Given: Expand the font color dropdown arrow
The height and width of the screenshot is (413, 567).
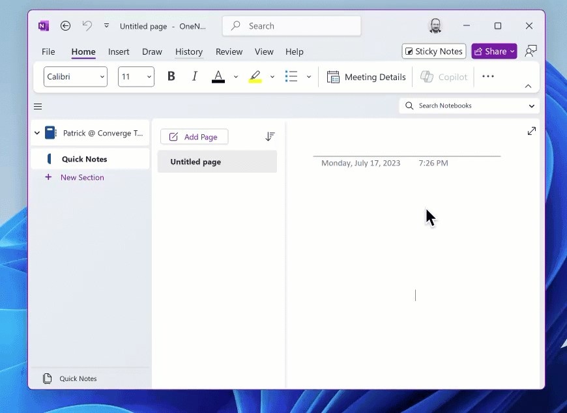Looking at the screenshot, I should pos(236,77).
